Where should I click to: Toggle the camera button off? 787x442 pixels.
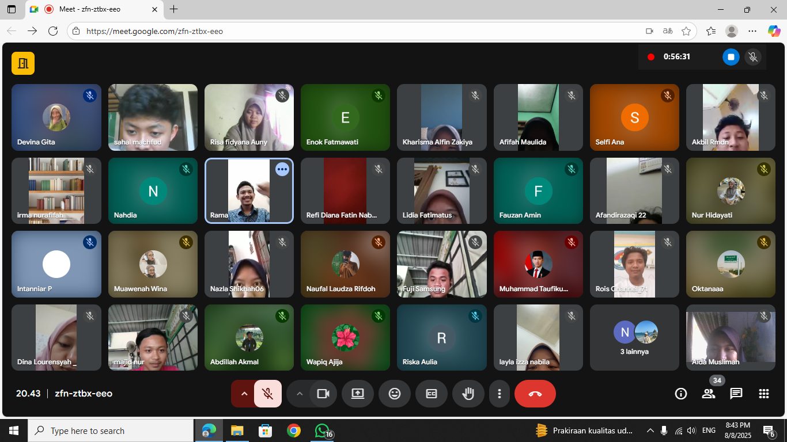323,394
